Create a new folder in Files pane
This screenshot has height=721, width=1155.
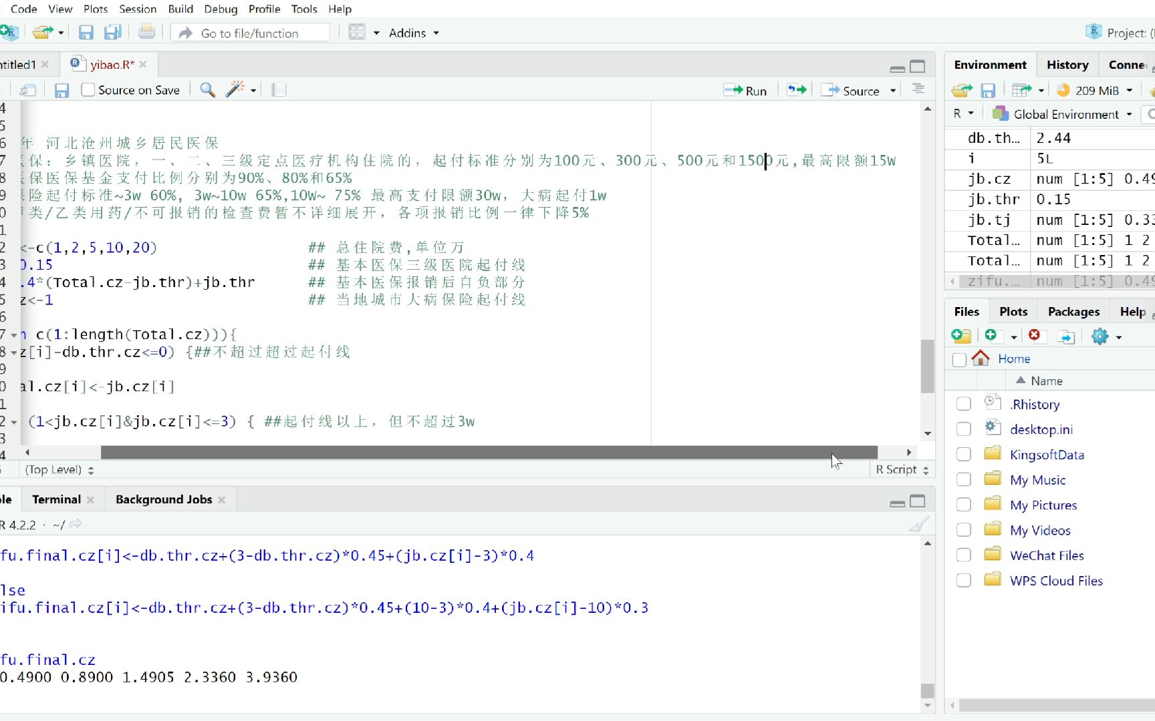[961, 335]
